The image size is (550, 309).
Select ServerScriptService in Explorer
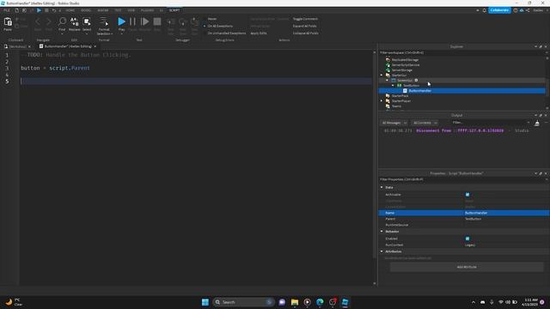(x=405, y=65)
